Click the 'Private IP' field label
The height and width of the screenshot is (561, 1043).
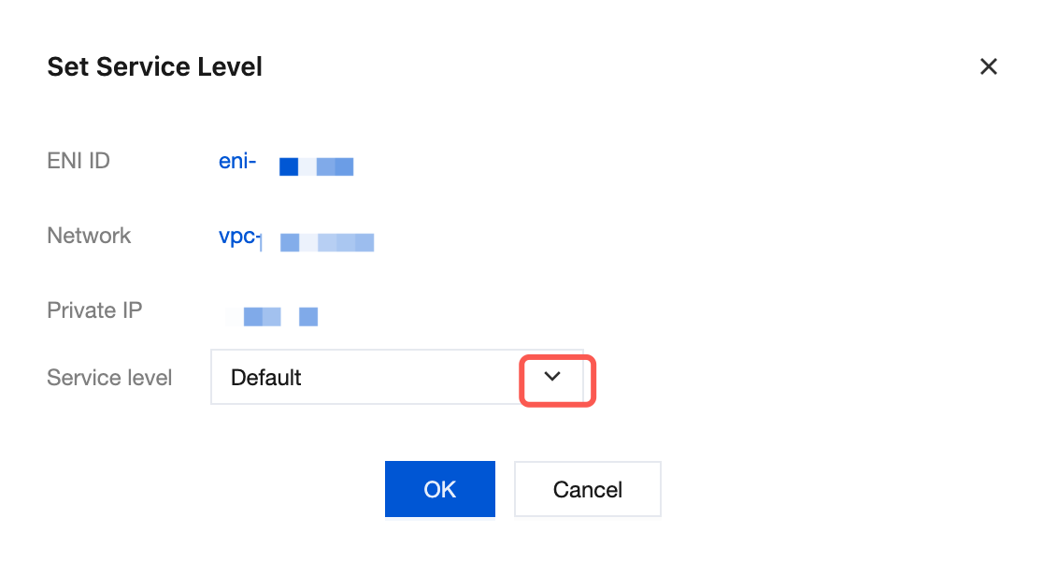[x=94, y=310]
